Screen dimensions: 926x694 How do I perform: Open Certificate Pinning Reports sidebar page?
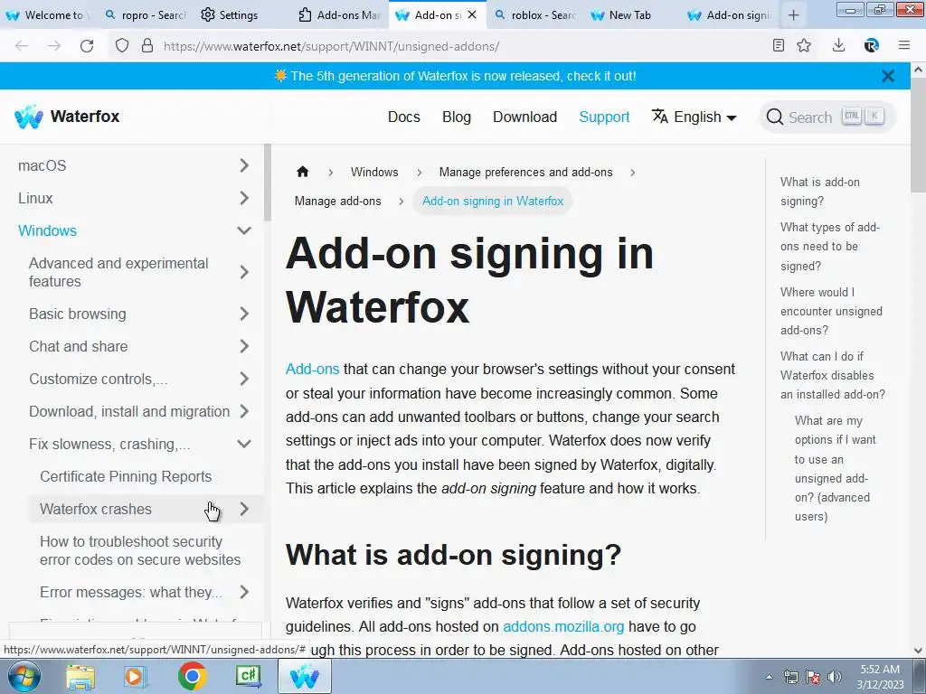pyautogui.click(x=125, y=476)
